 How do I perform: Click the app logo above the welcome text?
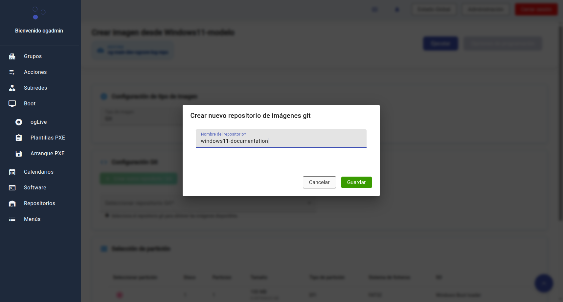click(39, 13)
